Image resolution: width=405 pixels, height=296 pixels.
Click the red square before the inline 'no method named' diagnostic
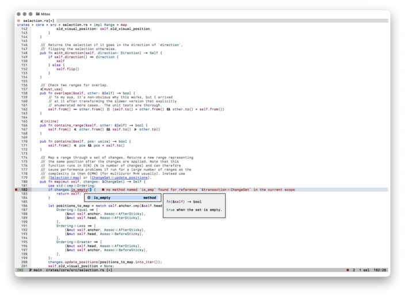tap(103, 189)
